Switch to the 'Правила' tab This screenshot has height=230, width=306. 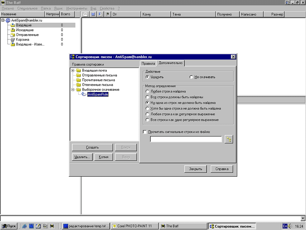tap(148, 64)
